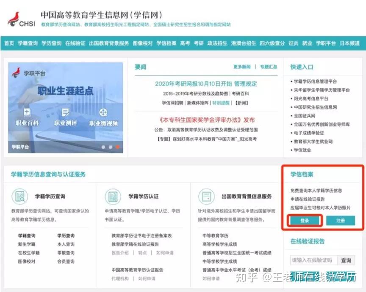This screenshot has height=292, width=366.
Task: Open 职业微视频 icon in the banner
Action: pos(103,112)
